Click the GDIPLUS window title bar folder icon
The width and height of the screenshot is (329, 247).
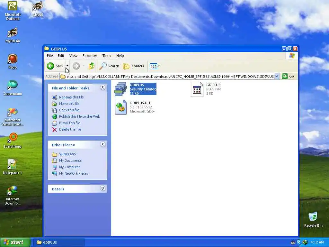tap(47, 49)
